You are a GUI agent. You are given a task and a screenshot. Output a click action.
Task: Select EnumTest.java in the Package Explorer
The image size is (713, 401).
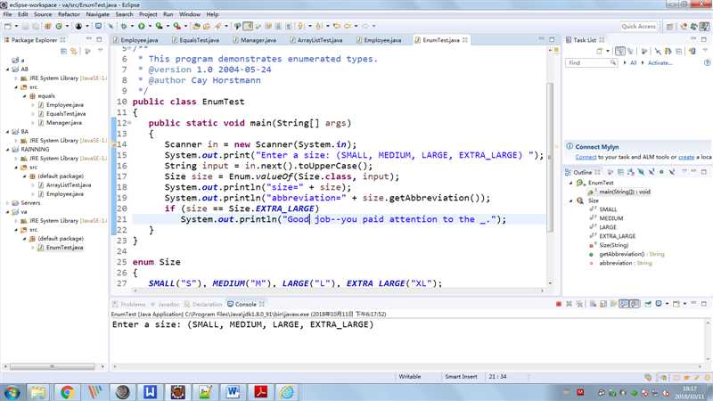64,248
